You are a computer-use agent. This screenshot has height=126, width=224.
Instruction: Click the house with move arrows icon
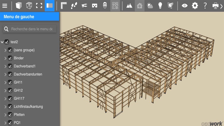point(139,6)
